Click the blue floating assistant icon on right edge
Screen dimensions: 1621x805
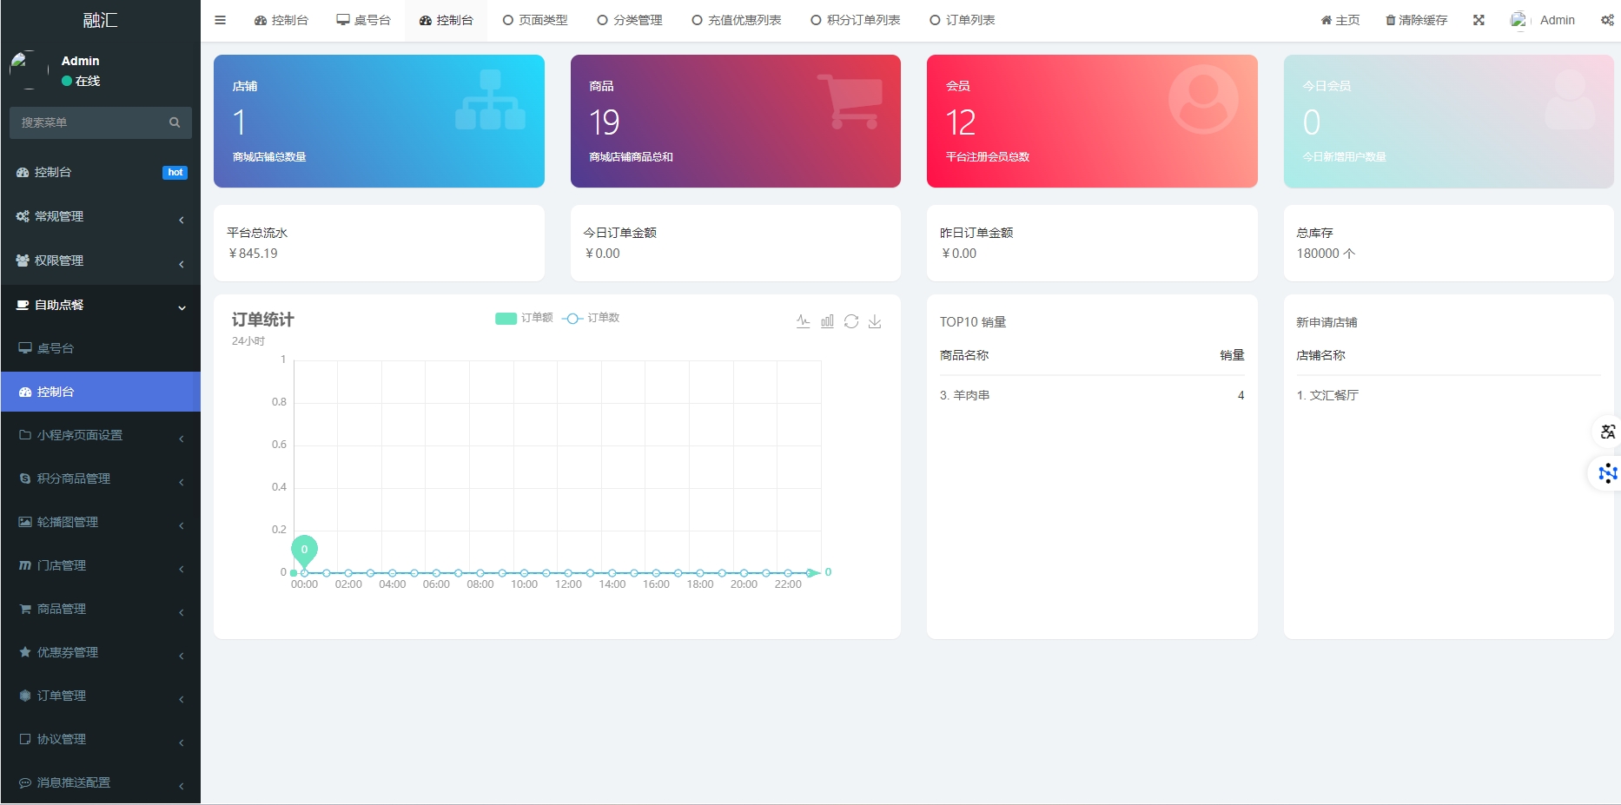pyautogui.click(x=1608, y=473)
